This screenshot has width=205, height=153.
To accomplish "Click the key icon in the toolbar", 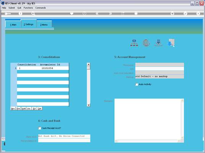I will [8, 14].
